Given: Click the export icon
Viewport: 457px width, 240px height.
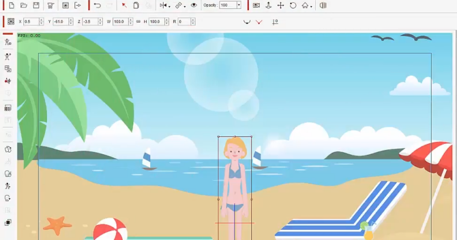Looking at the screenshot, I should (x=78, y=5).
